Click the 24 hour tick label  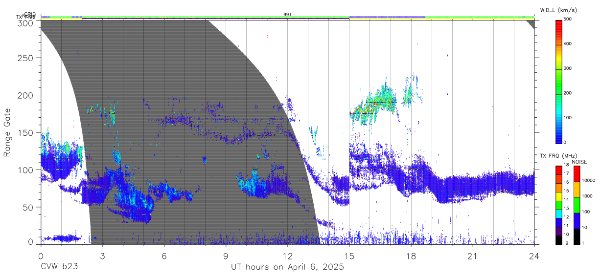[x=534, y=256]
